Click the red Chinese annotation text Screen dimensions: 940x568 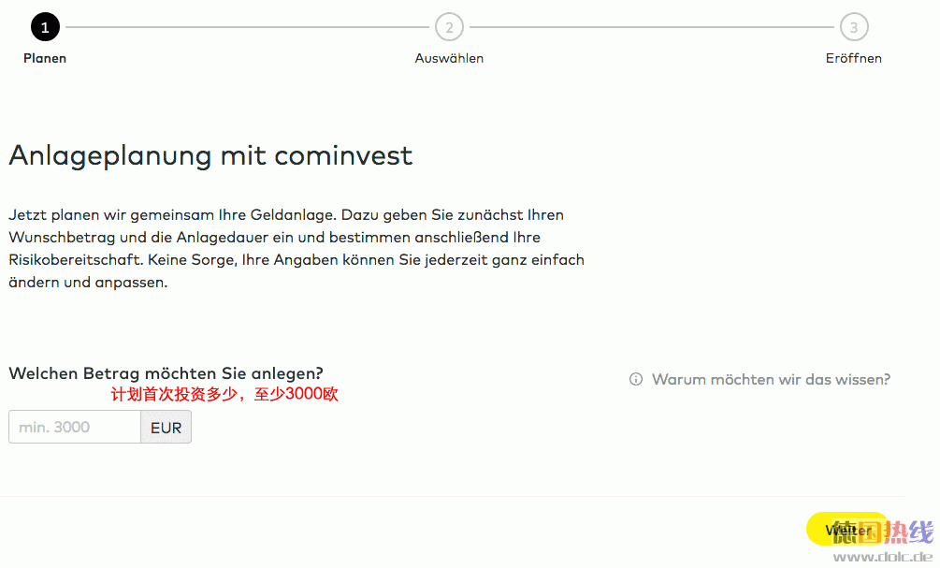pyautogui.click(x=224, y=394)
